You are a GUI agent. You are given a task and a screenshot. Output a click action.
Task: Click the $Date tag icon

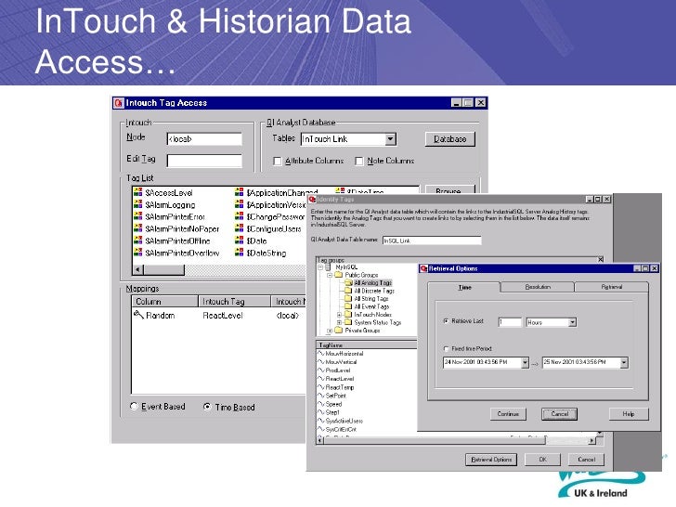[240, 240]
